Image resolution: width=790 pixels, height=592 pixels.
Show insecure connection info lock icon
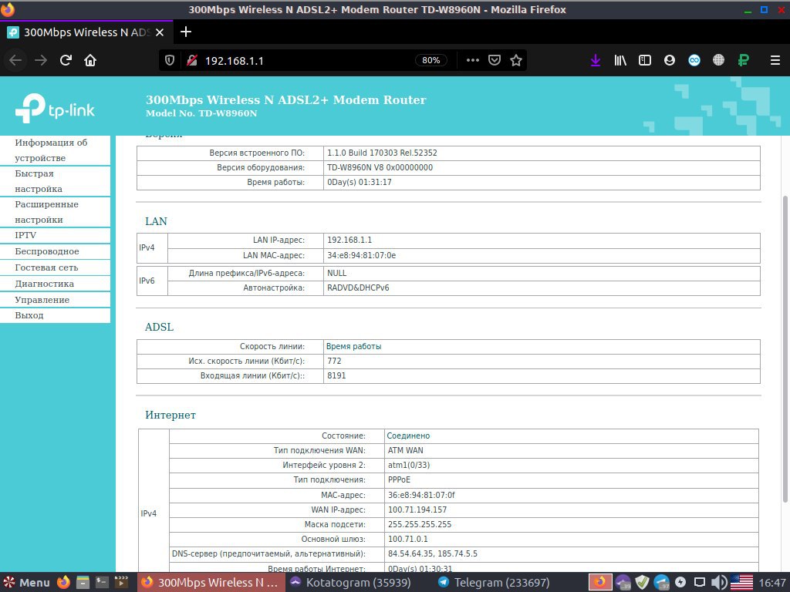click(x=191, y=60)
